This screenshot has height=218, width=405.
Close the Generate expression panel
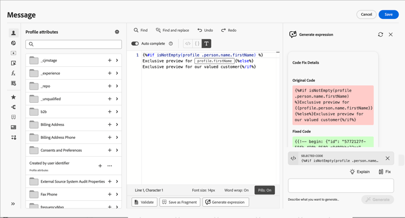(x=390, y=34)
